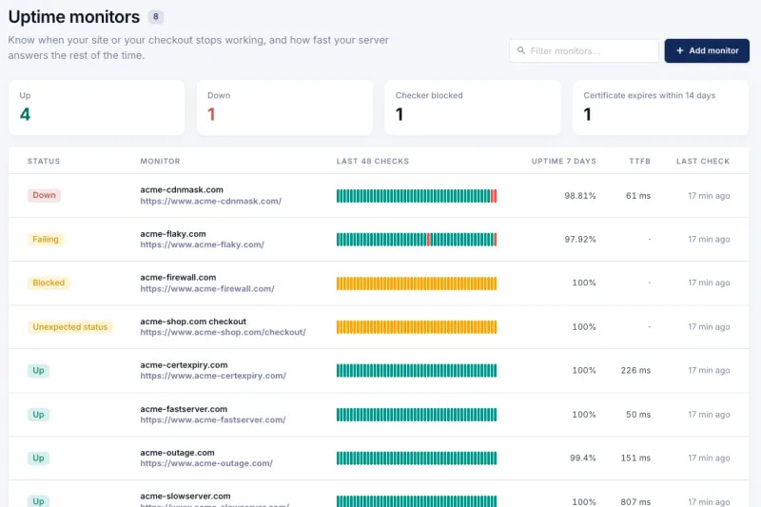This screenshot has width=761, height=507.
Task: Click the LAST 48 CHECKS column header
Action: [x=373, y=161]
